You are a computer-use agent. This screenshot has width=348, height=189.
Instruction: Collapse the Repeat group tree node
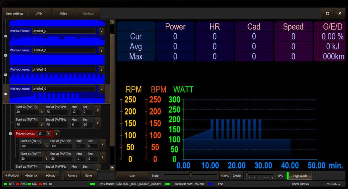(x=11, y=134)
